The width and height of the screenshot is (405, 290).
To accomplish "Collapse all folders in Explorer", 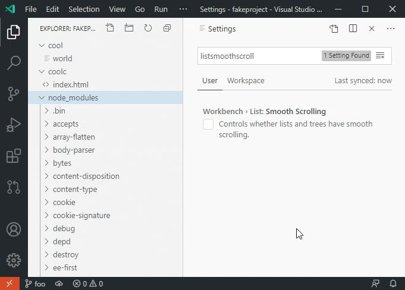I will click(x=167, y=29).
